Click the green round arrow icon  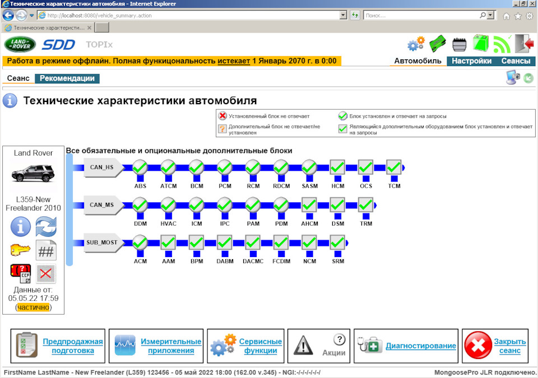point(528,78)
